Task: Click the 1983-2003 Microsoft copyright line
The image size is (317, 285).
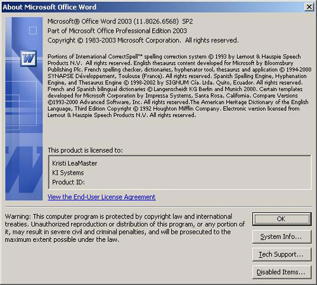Action: (x=143, y=40)
